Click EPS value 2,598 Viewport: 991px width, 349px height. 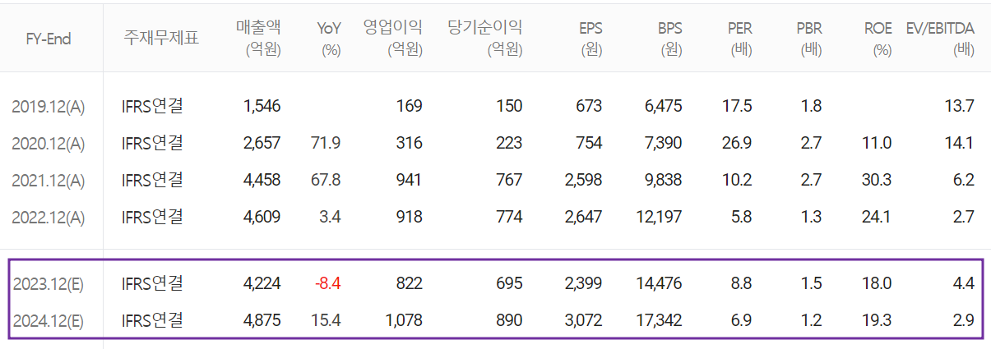(x=582, y=180)
